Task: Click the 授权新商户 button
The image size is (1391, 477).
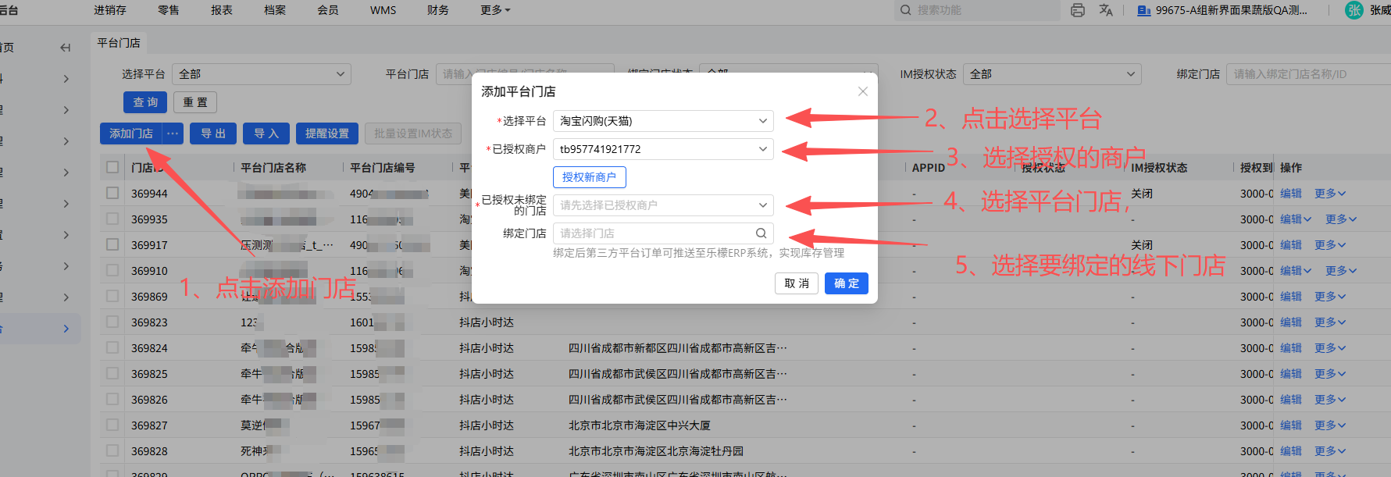Action: (590, 177)
